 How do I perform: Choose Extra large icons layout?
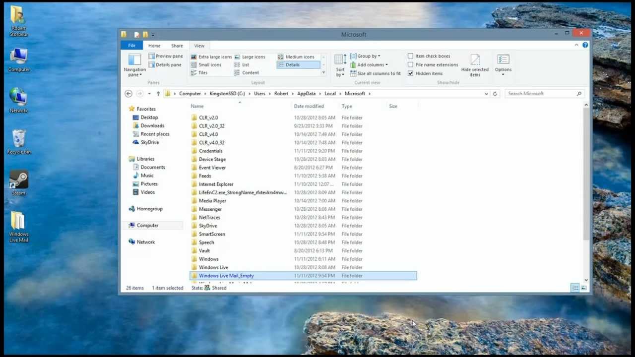211,57
